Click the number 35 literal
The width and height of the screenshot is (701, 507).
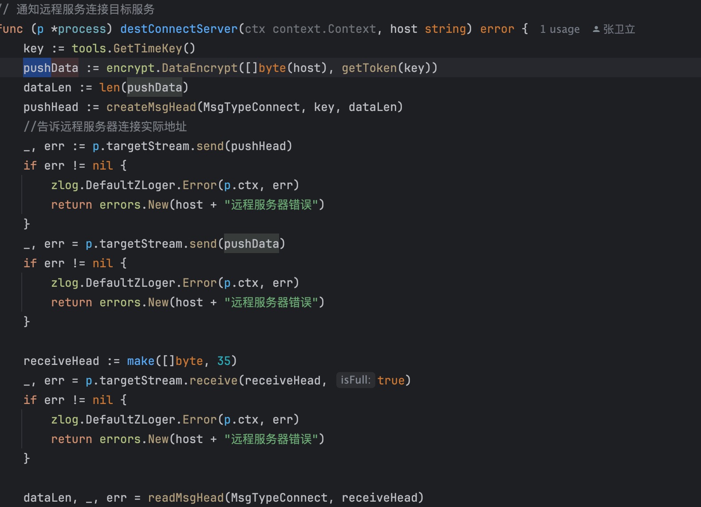224,361
